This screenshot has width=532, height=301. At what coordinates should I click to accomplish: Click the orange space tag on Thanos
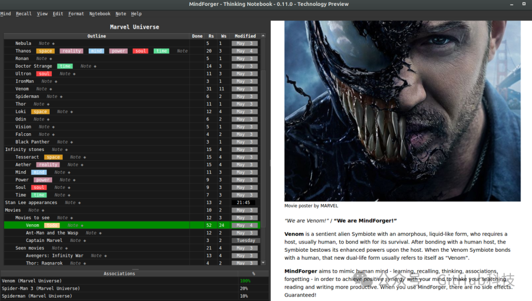pos(45,51)
